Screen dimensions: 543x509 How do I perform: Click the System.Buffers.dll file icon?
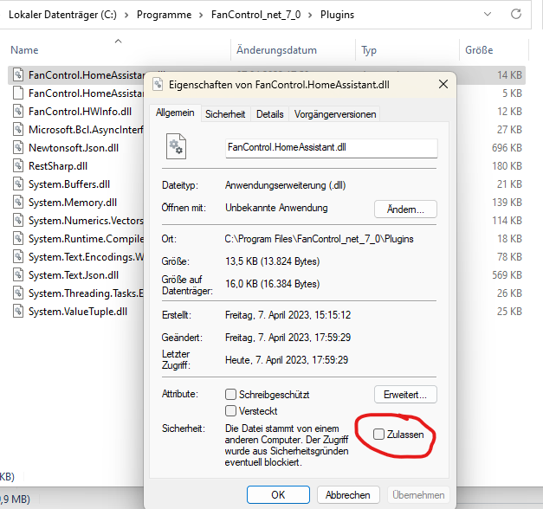point(18,184)
